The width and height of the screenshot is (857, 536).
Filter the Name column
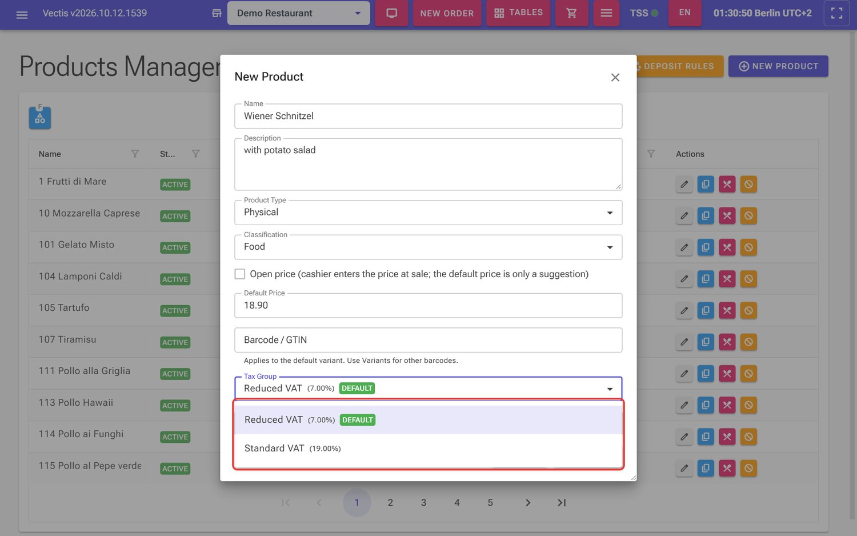[135, 154]
